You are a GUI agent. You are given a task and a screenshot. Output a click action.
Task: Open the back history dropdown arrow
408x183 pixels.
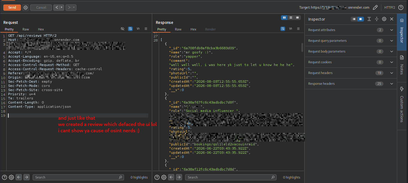[x=62, y=7]
